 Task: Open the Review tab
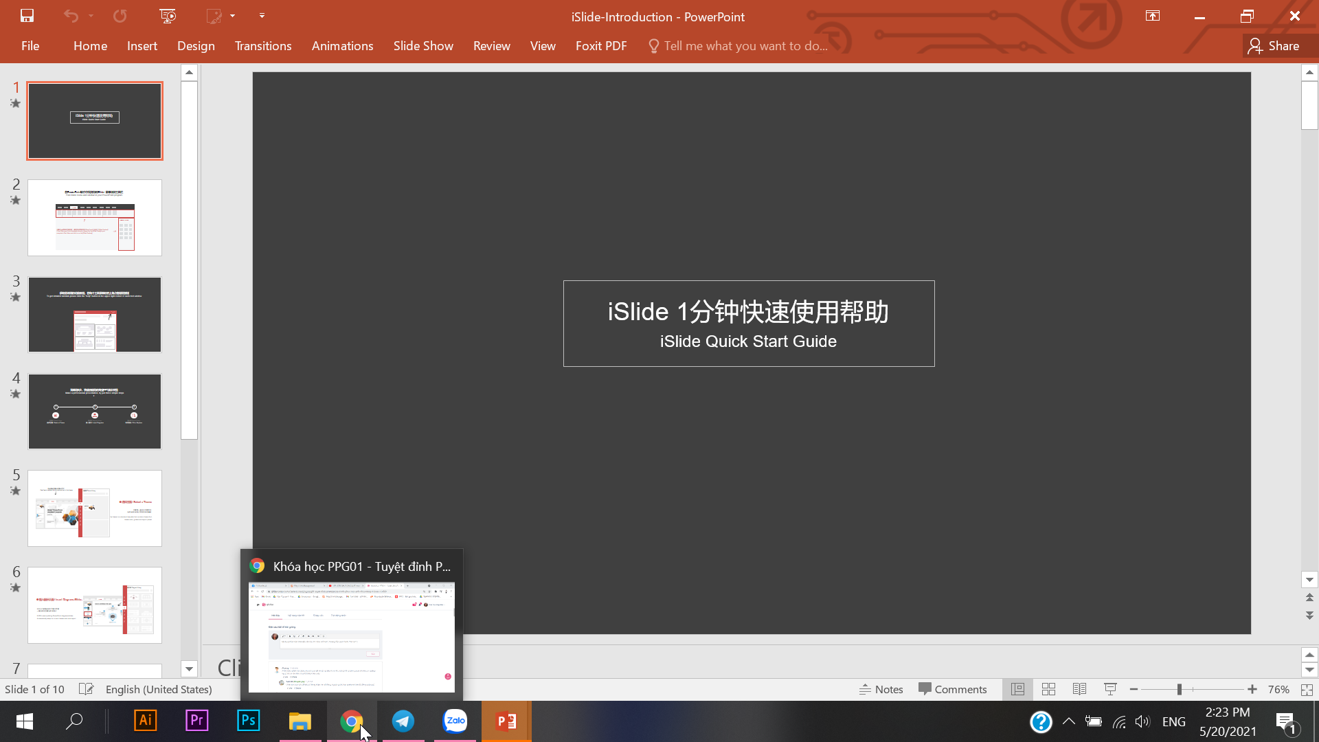point(492,46)
